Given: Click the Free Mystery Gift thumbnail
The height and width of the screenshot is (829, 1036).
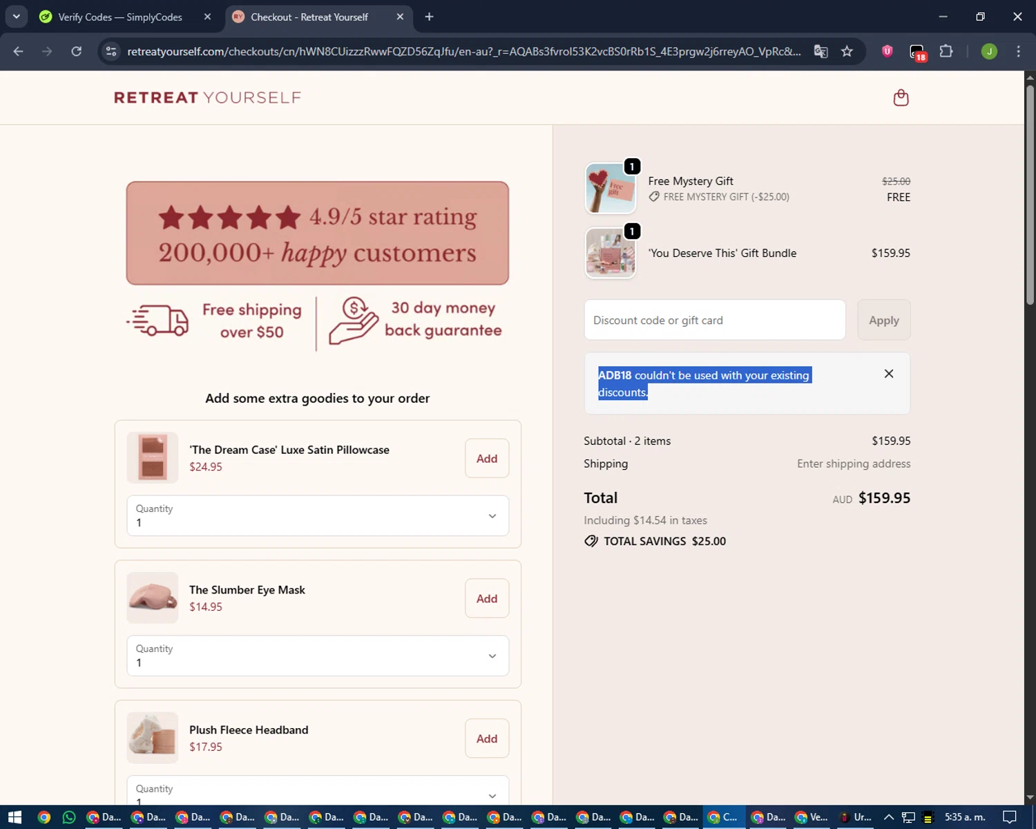Looking at the screenshot, I should click(611, 189).
